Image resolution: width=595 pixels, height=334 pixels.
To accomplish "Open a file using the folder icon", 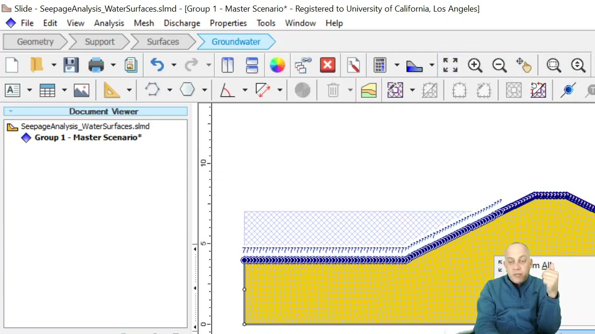I will [x=37, y=65].
